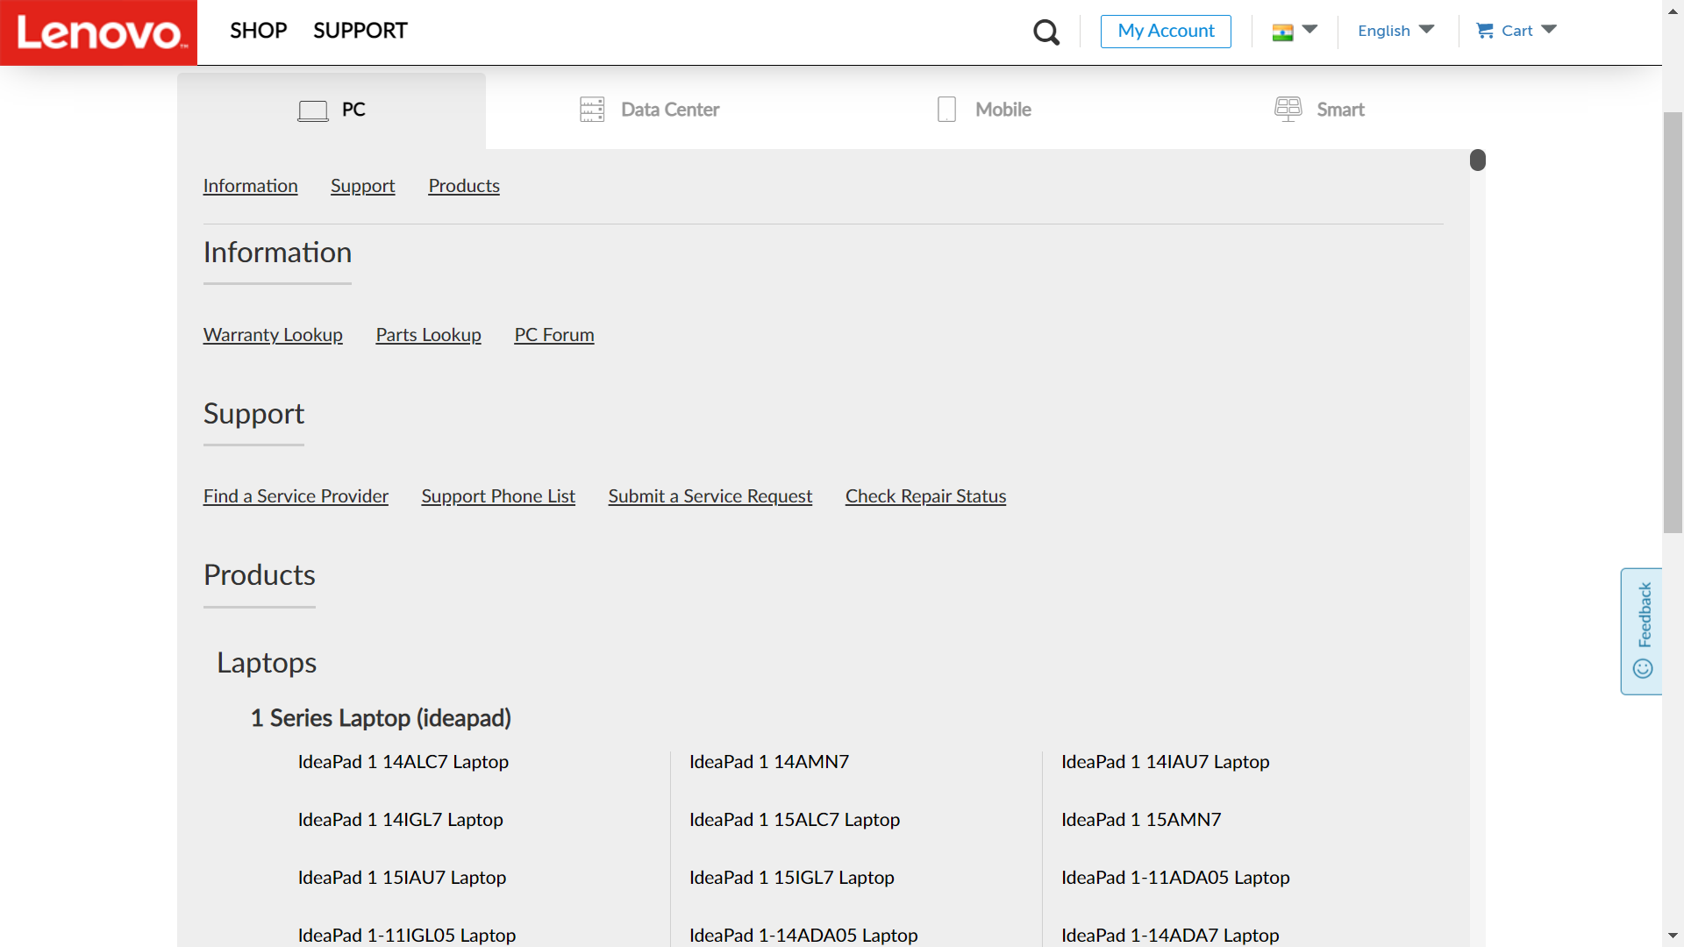Open PC Forum link
Screen dimensions: 1684x947
point(554,335)
